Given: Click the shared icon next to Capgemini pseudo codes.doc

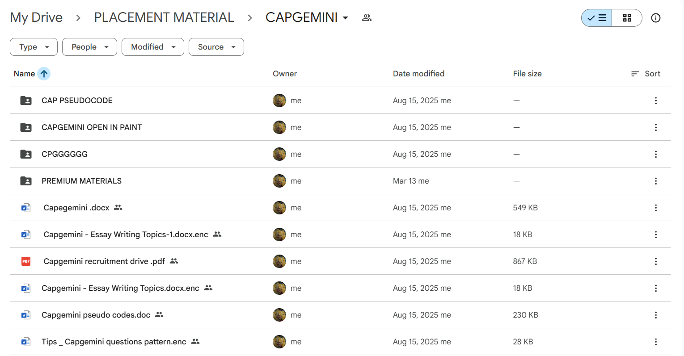Looking at the screenshot, I should [159, 314].
